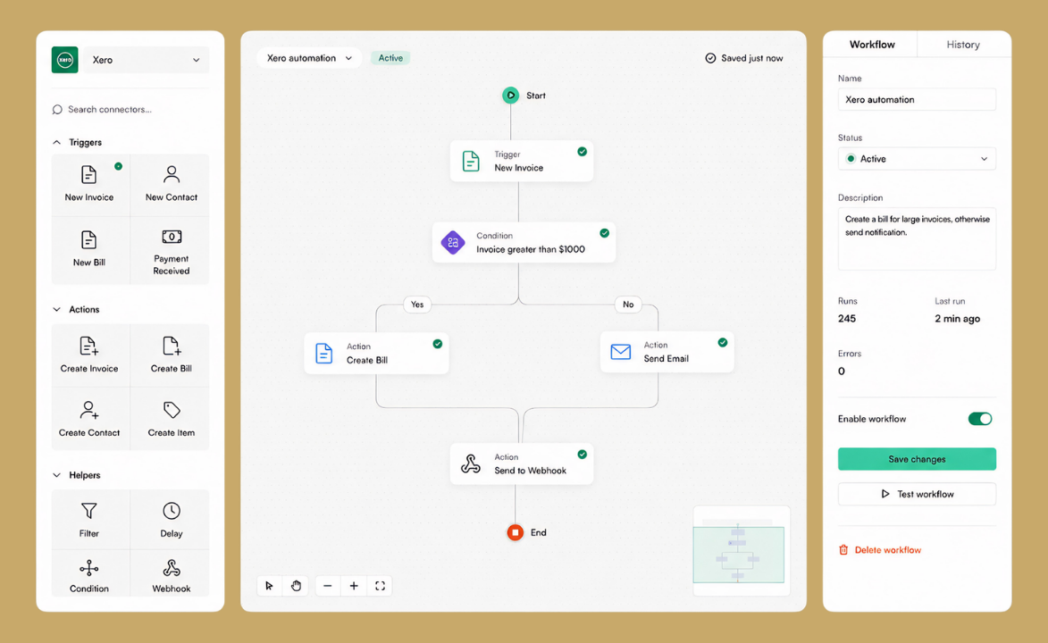
Task: Click the check badge on Send Email node
Action: click(x=723, y=342)
